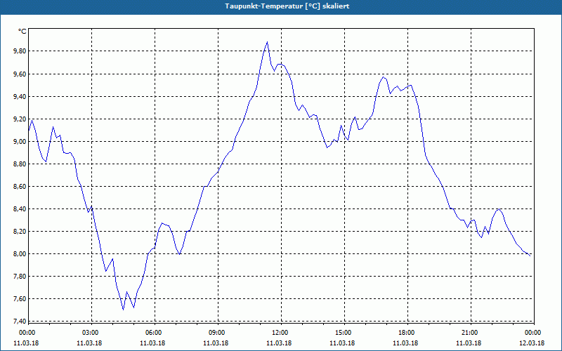562x351 pixels.
Task: Click the 21:00 time label
Action: point(470,333)
